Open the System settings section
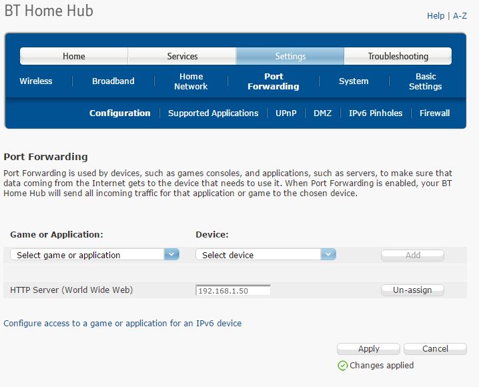 pos(354,81)
